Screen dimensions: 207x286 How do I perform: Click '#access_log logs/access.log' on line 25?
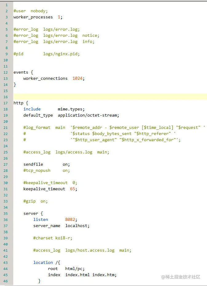[x=58, y=152]
